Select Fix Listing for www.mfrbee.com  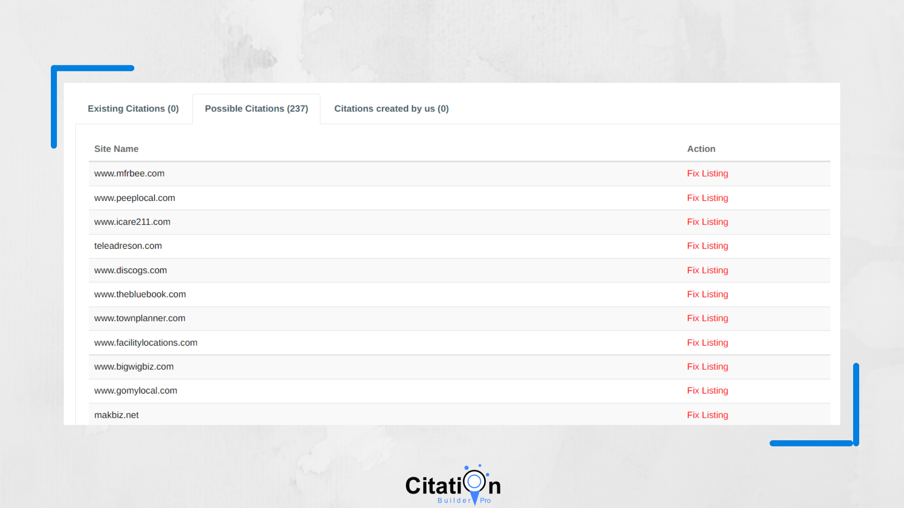pyautogui.click(x=707, y=173)
